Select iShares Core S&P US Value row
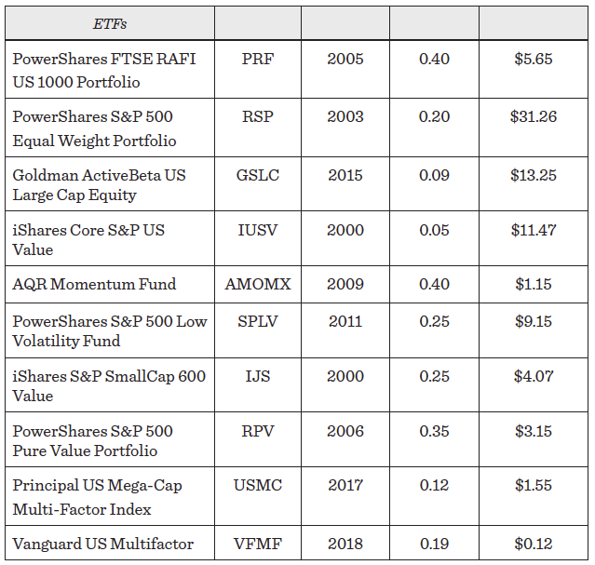This screenshot has height=565, width=595. point(88,239)
